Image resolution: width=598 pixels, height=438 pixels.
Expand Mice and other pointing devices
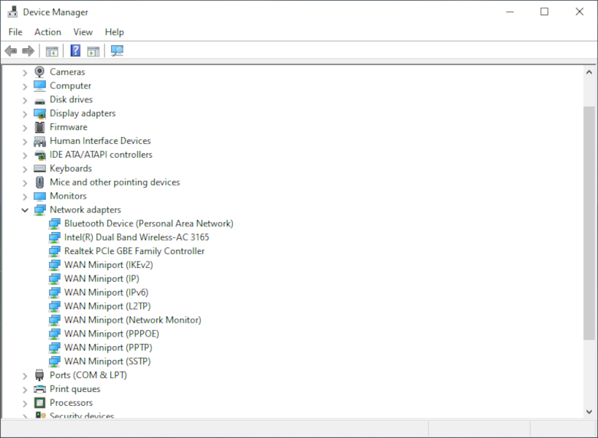[25, 183]
